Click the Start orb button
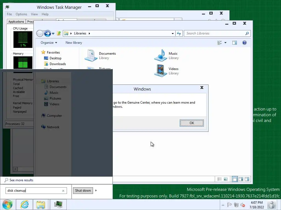The width and height of the screenshot is (281, 210). (x=7, y=205)
